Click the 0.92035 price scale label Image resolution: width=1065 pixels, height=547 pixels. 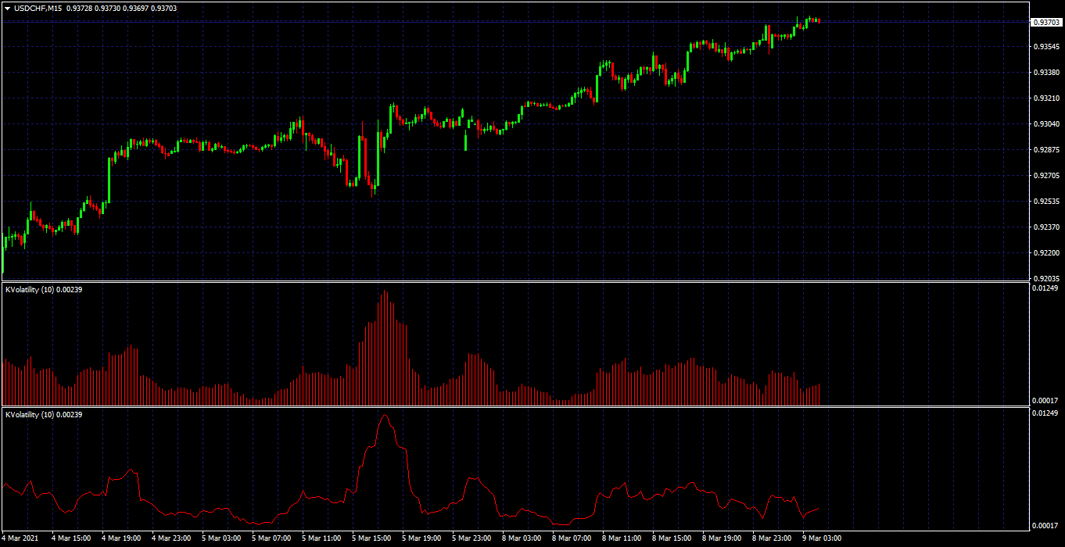[x=1046, y=278]
